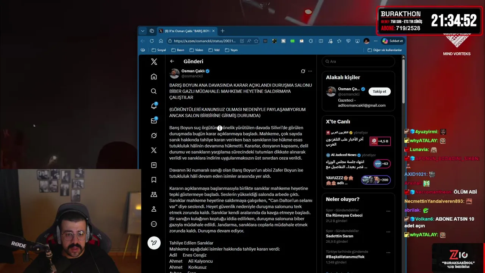Click the Neler oluyor? heading

click(x=343, y=199)
